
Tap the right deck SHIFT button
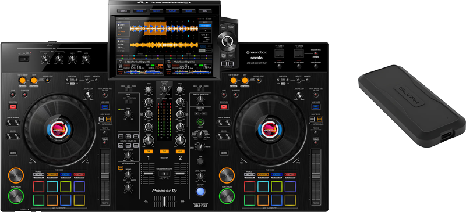pos(224,153)
